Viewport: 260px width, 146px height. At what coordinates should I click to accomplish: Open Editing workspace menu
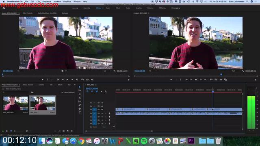103,8
